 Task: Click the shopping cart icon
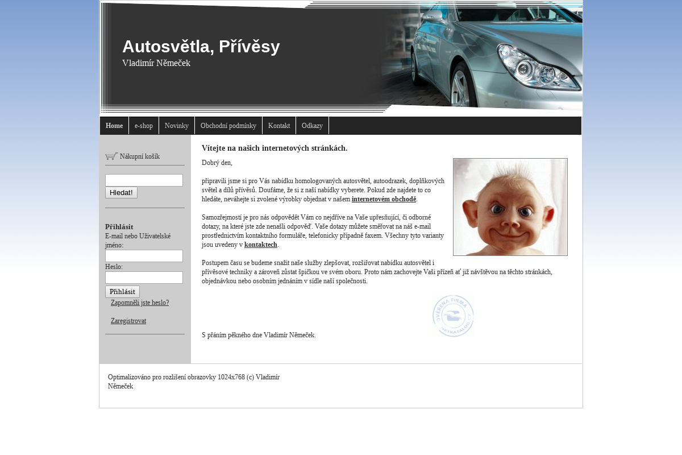tap(111, 156)
